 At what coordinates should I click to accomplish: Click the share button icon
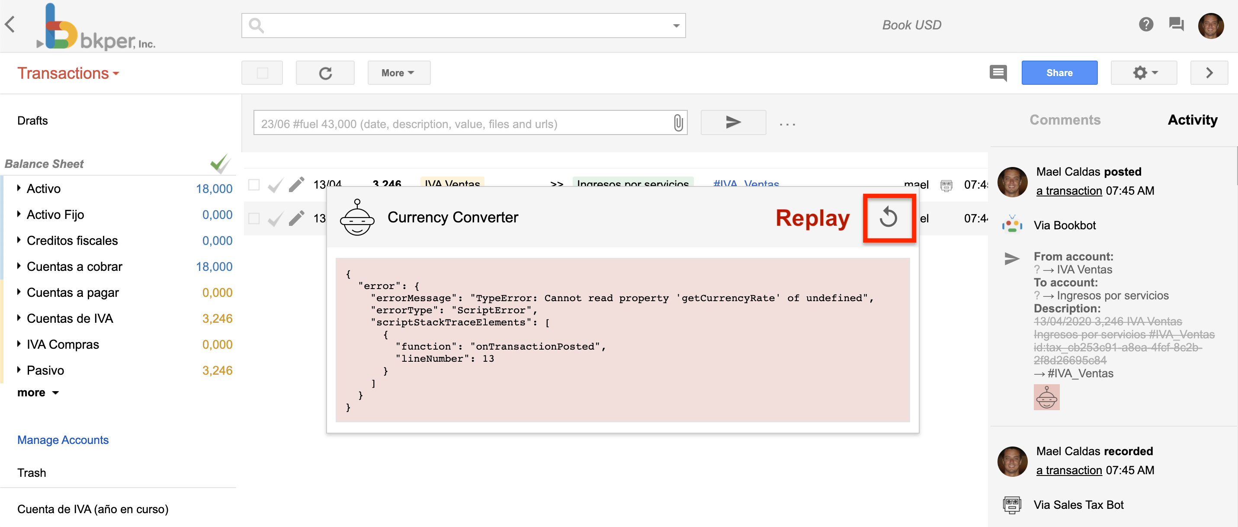tap(1059, 72)
